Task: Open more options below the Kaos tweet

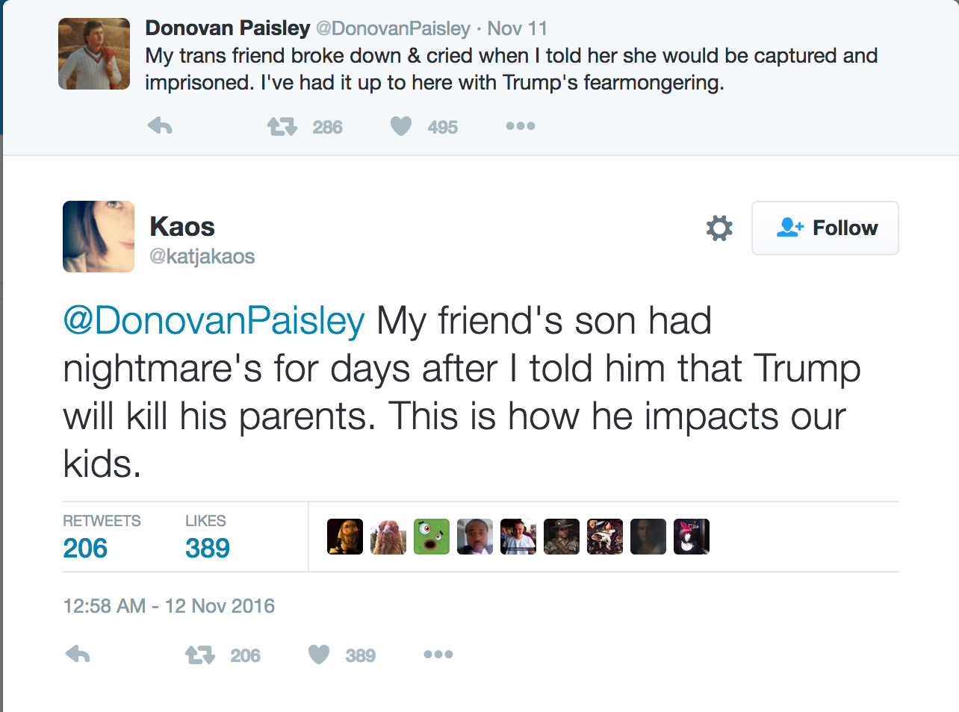Action: pos(438,655)
